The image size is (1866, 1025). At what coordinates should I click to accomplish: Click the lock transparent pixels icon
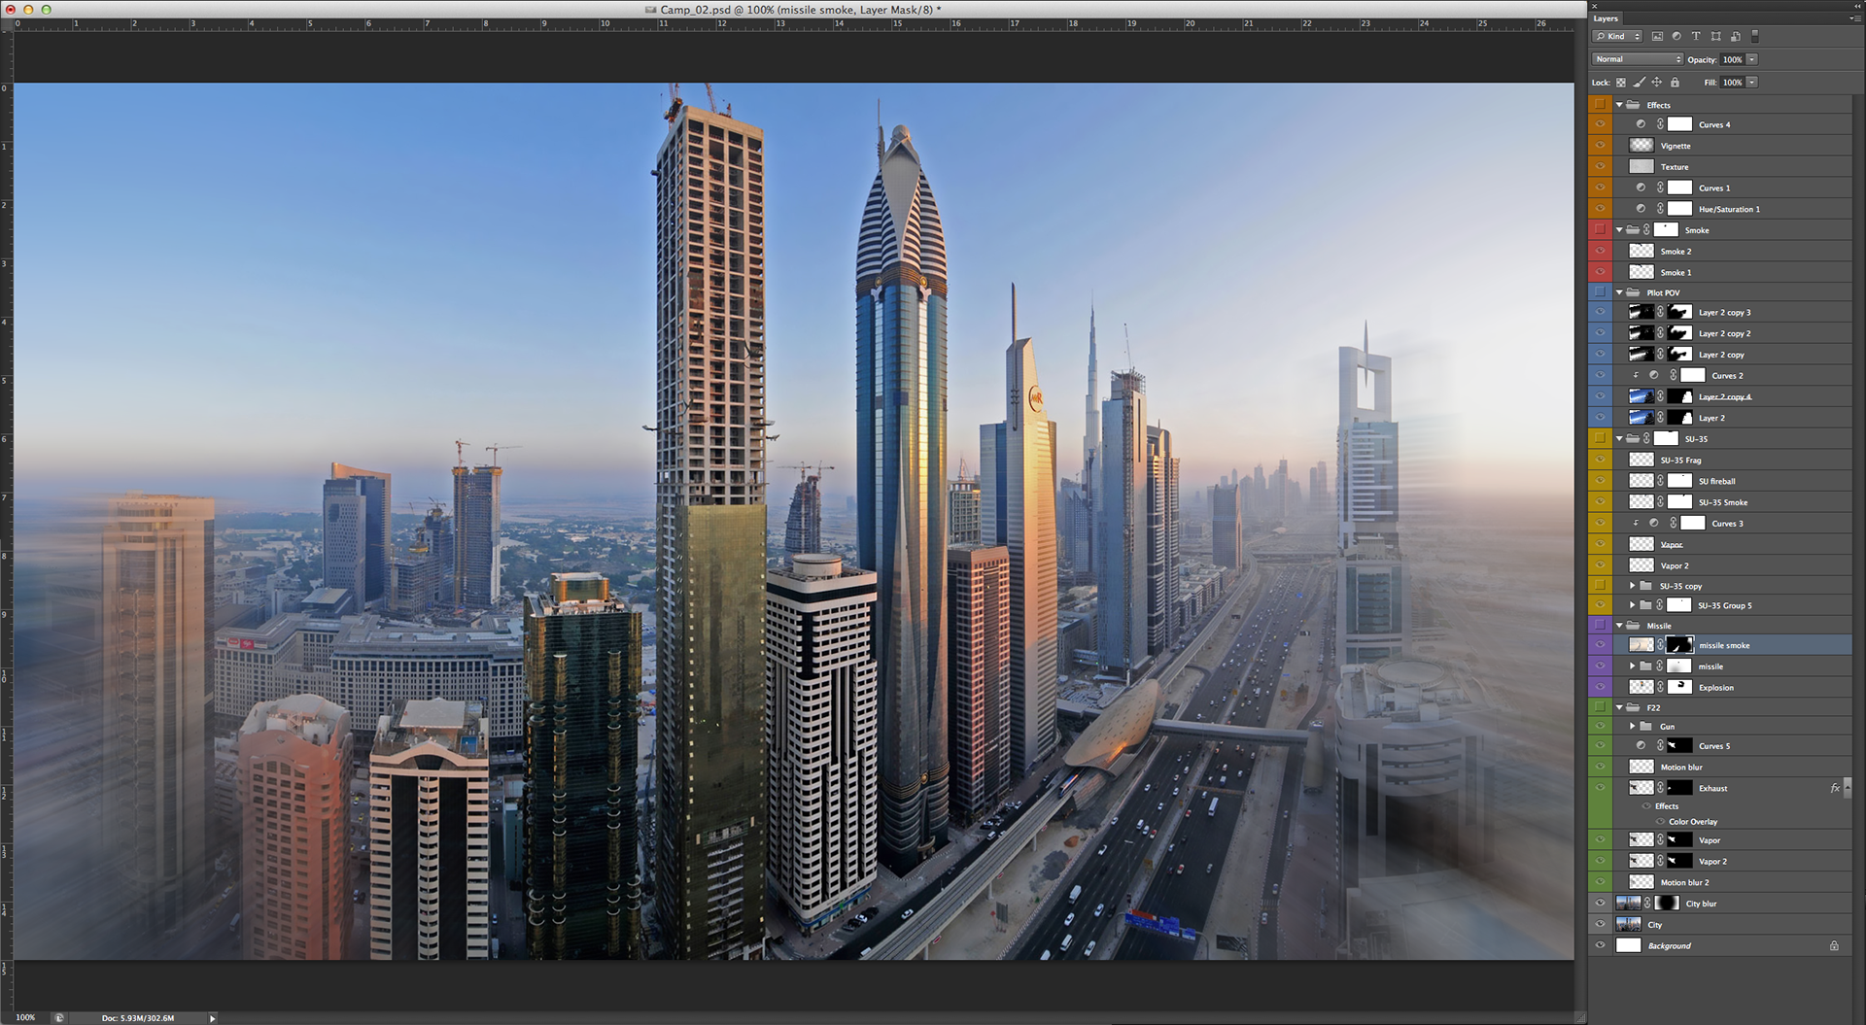pos(1621,83)
